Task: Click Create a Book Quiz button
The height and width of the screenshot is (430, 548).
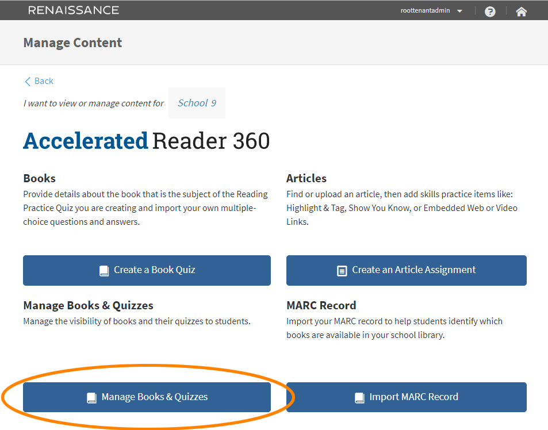Action: click(147, 270)
